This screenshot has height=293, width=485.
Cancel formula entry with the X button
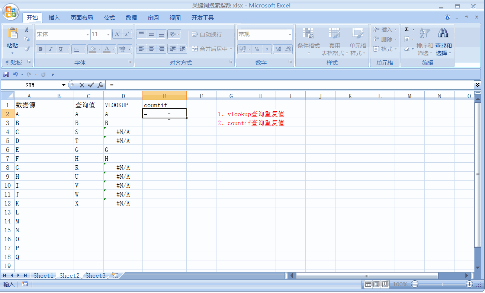point(82,85)
